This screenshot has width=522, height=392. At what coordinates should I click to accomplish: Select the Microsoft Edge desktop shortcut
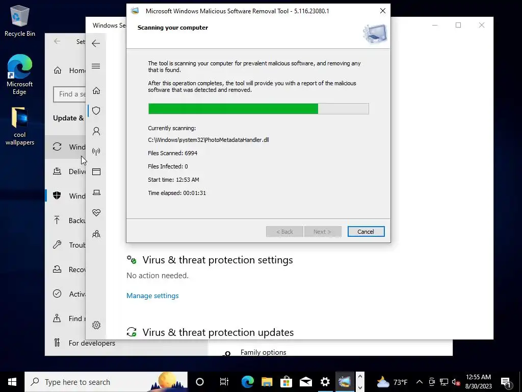(x=20, y=75)
